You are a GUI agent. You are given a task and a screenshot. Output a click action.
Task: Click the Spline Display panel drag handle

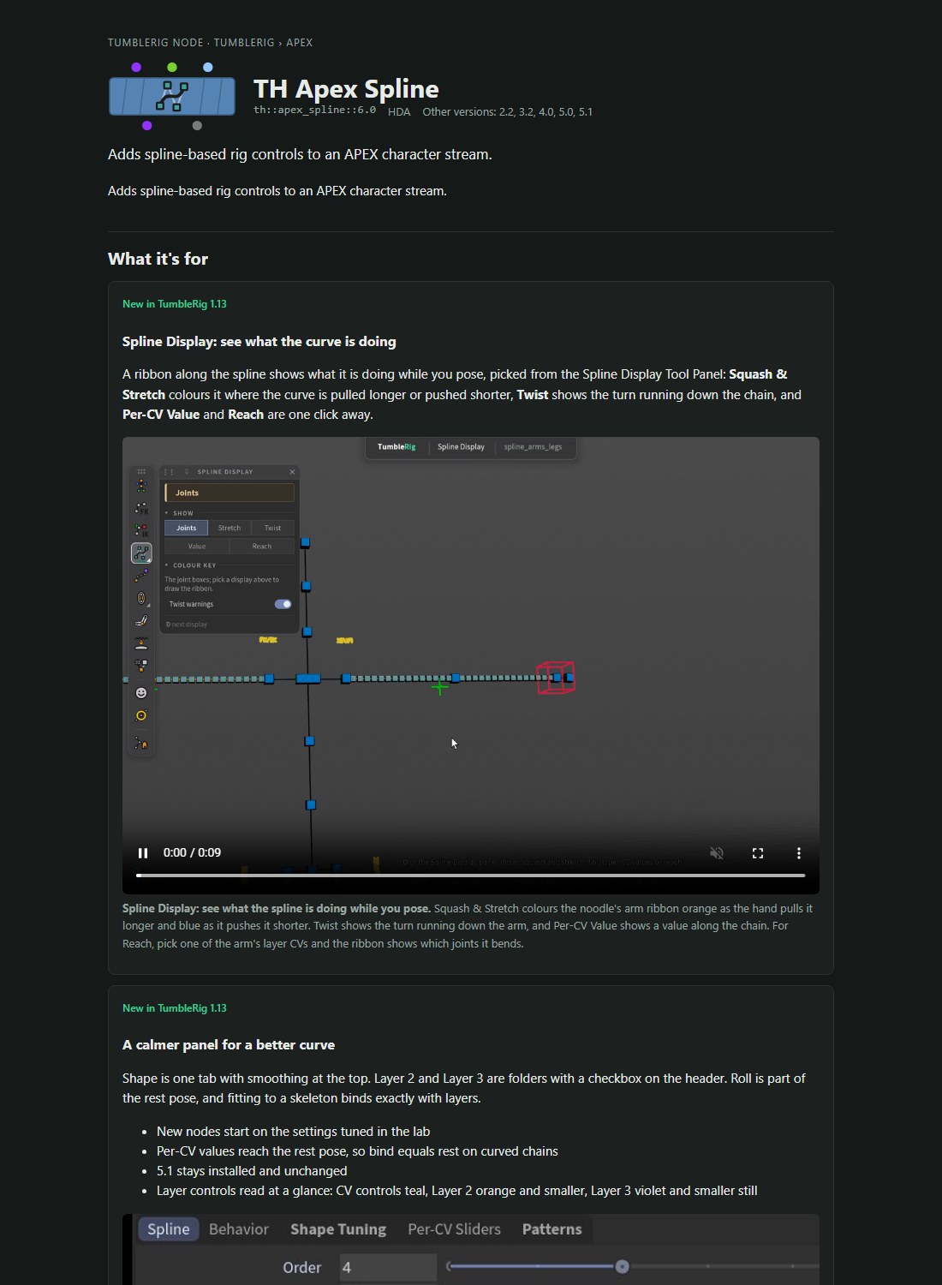(169, 471)
